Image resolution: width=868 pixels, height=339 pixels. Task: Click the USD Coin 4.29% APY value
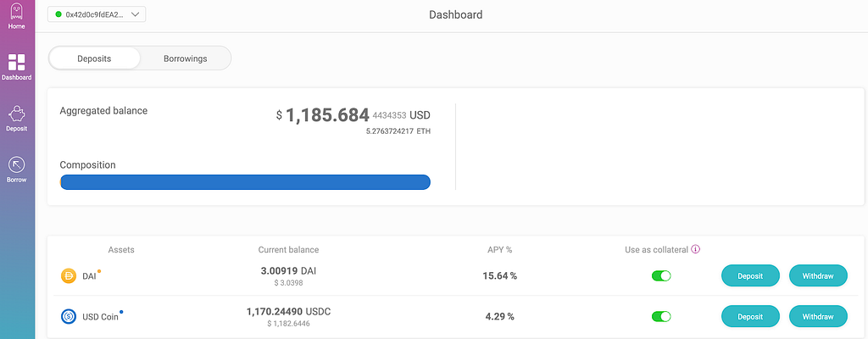coord(500,317)
